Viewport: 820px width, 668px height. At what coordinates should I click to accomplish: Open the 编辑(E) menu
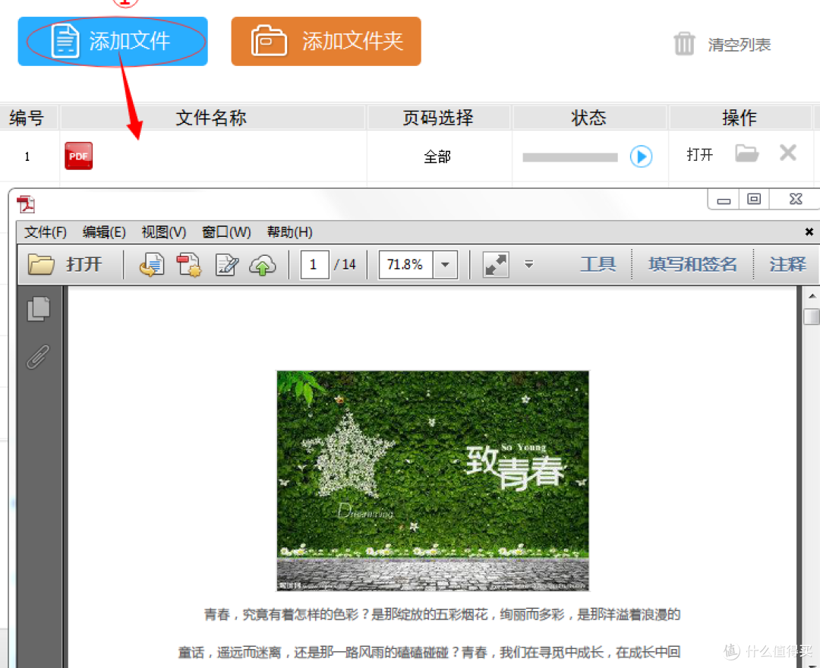pyautogui.click(x=104, y=232)
